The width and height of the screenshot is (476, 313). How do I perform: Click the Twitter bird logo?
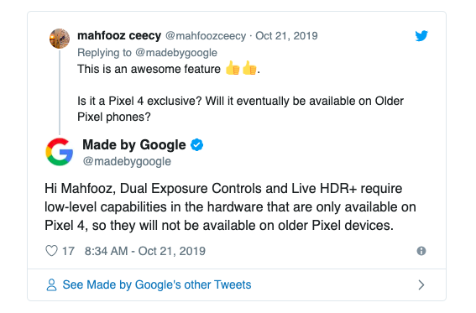421,36
